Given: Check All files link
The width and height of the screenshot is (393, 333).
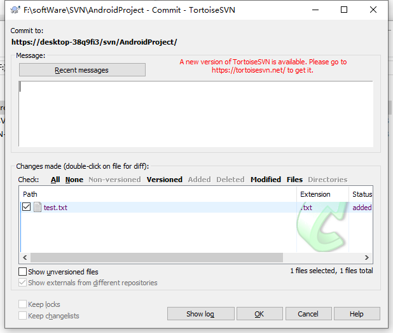Looking at the screenshot, I should pyautogui.click(x=55, y=180).
